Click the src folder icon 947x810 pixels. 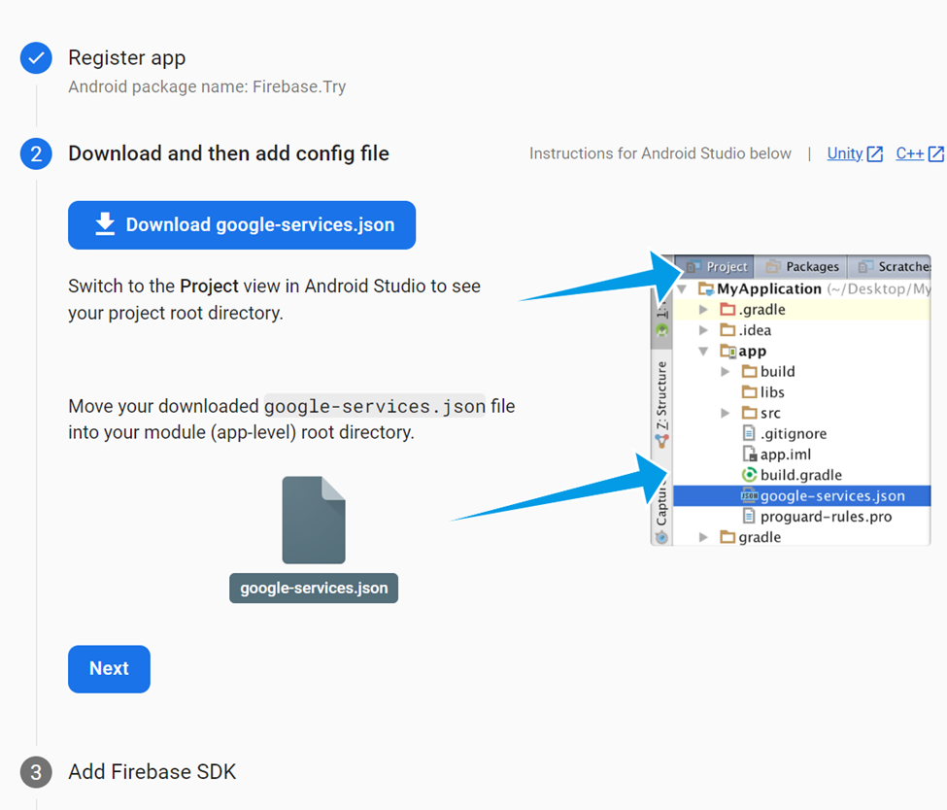750,413
